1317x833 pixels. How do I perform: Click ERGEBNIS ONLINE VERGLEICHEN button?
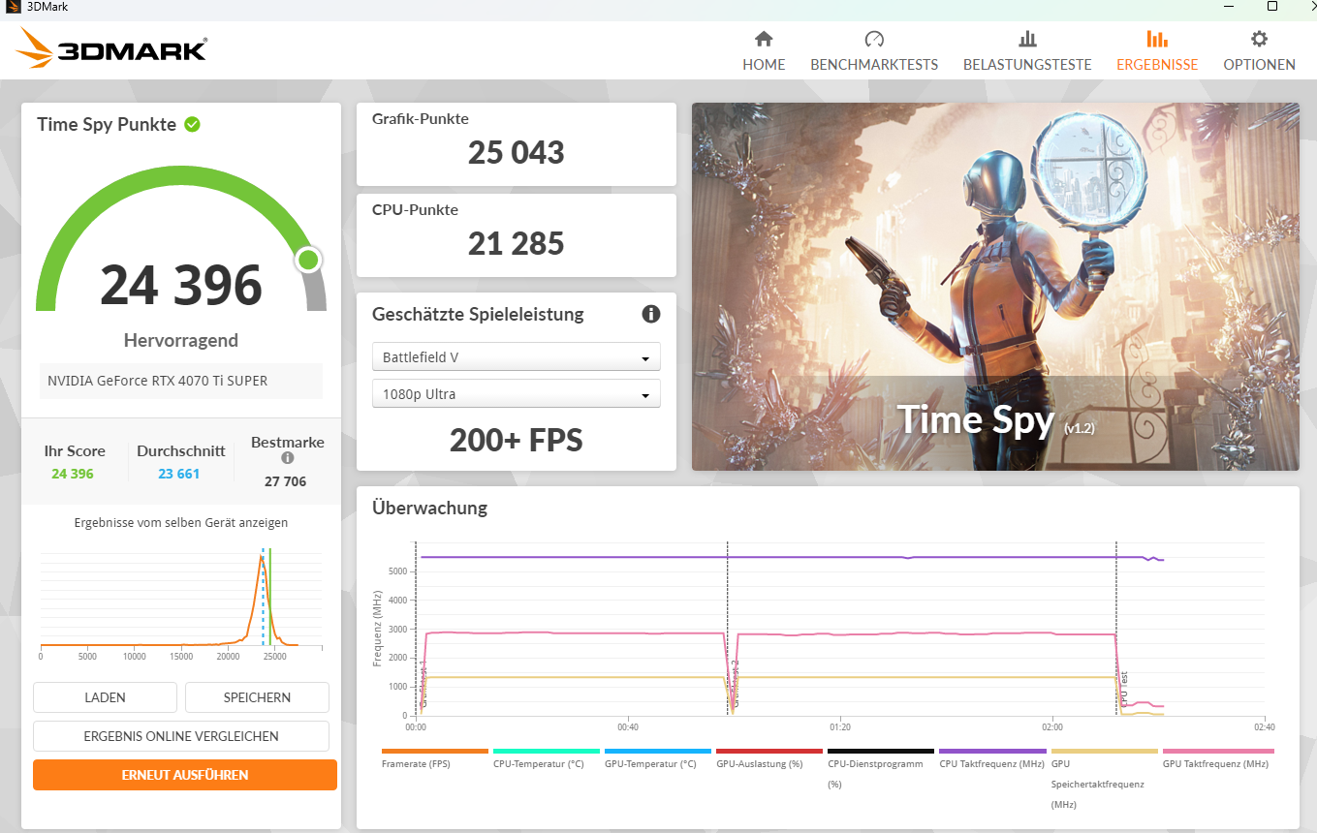[x=181, y=736]
